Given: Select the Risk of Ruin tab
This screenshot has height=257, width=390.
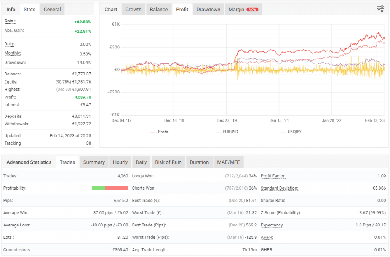Looking at the screenshot, I should (x=168, y=162).
